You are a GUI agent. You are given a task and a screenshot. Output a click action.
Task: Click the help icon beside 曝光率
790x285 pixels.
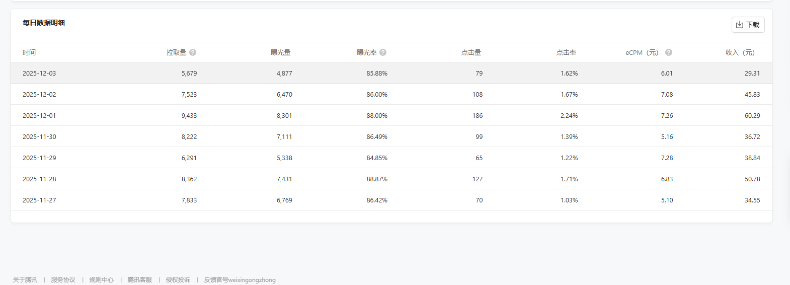pyautogui.click(x=383, y=52)
